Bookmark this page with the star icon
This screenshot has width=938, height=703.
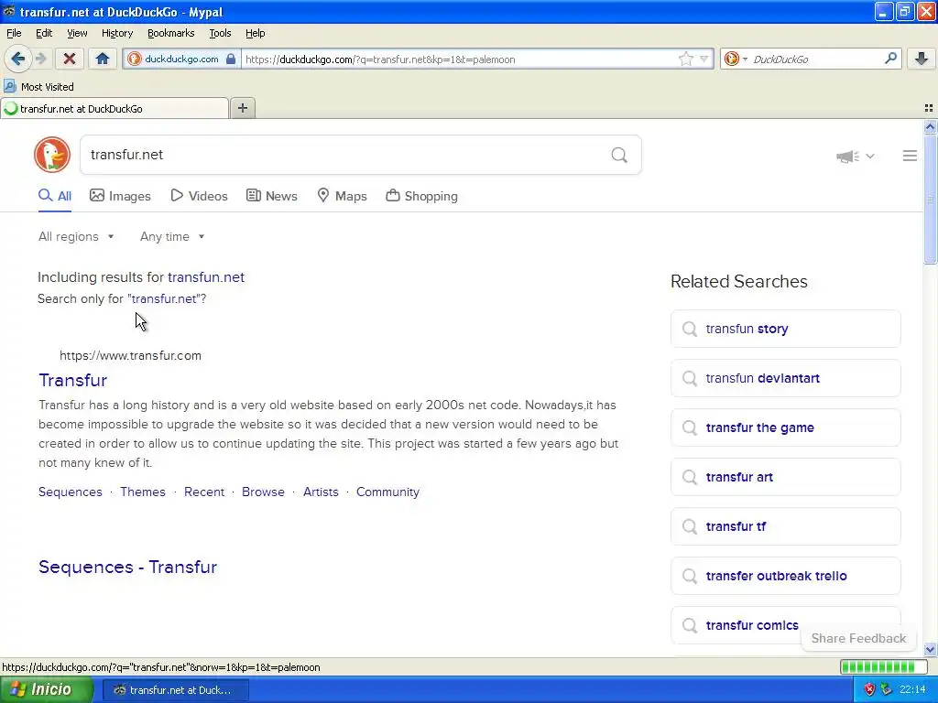pos(685,59)
